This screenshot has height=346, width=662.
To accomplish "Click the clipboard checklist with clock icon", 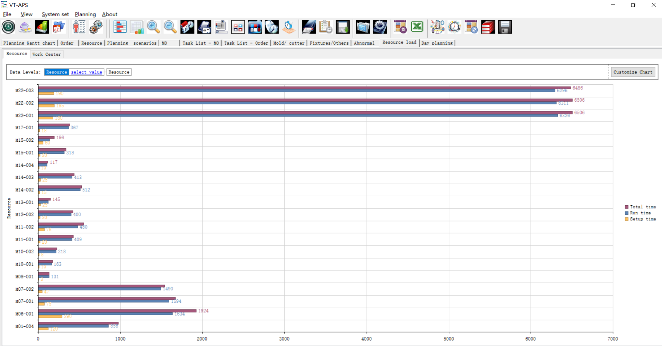I will [326, 27].
